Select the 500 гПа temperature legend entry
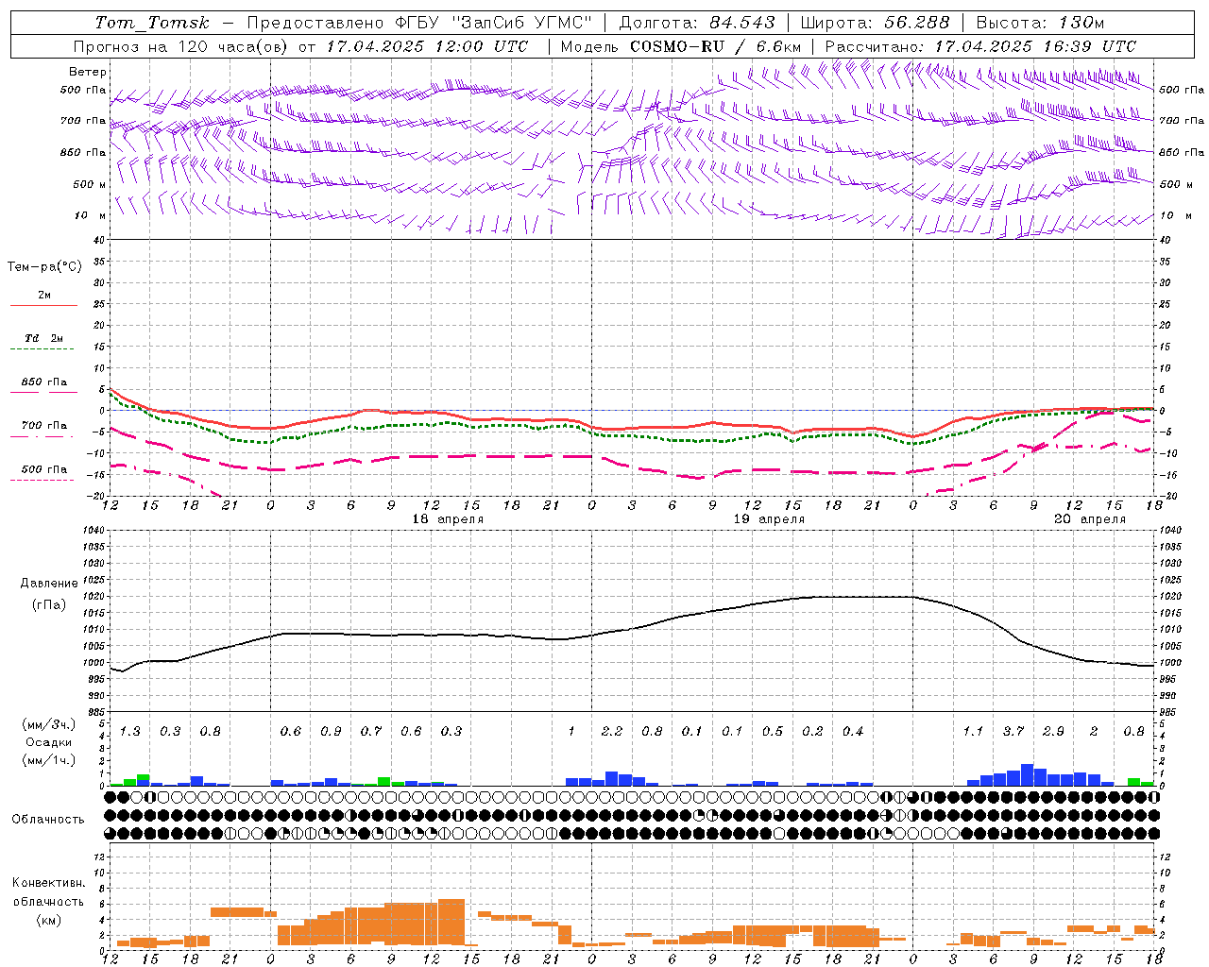This screenshot has width=1209, height=967. pos(44,471)
